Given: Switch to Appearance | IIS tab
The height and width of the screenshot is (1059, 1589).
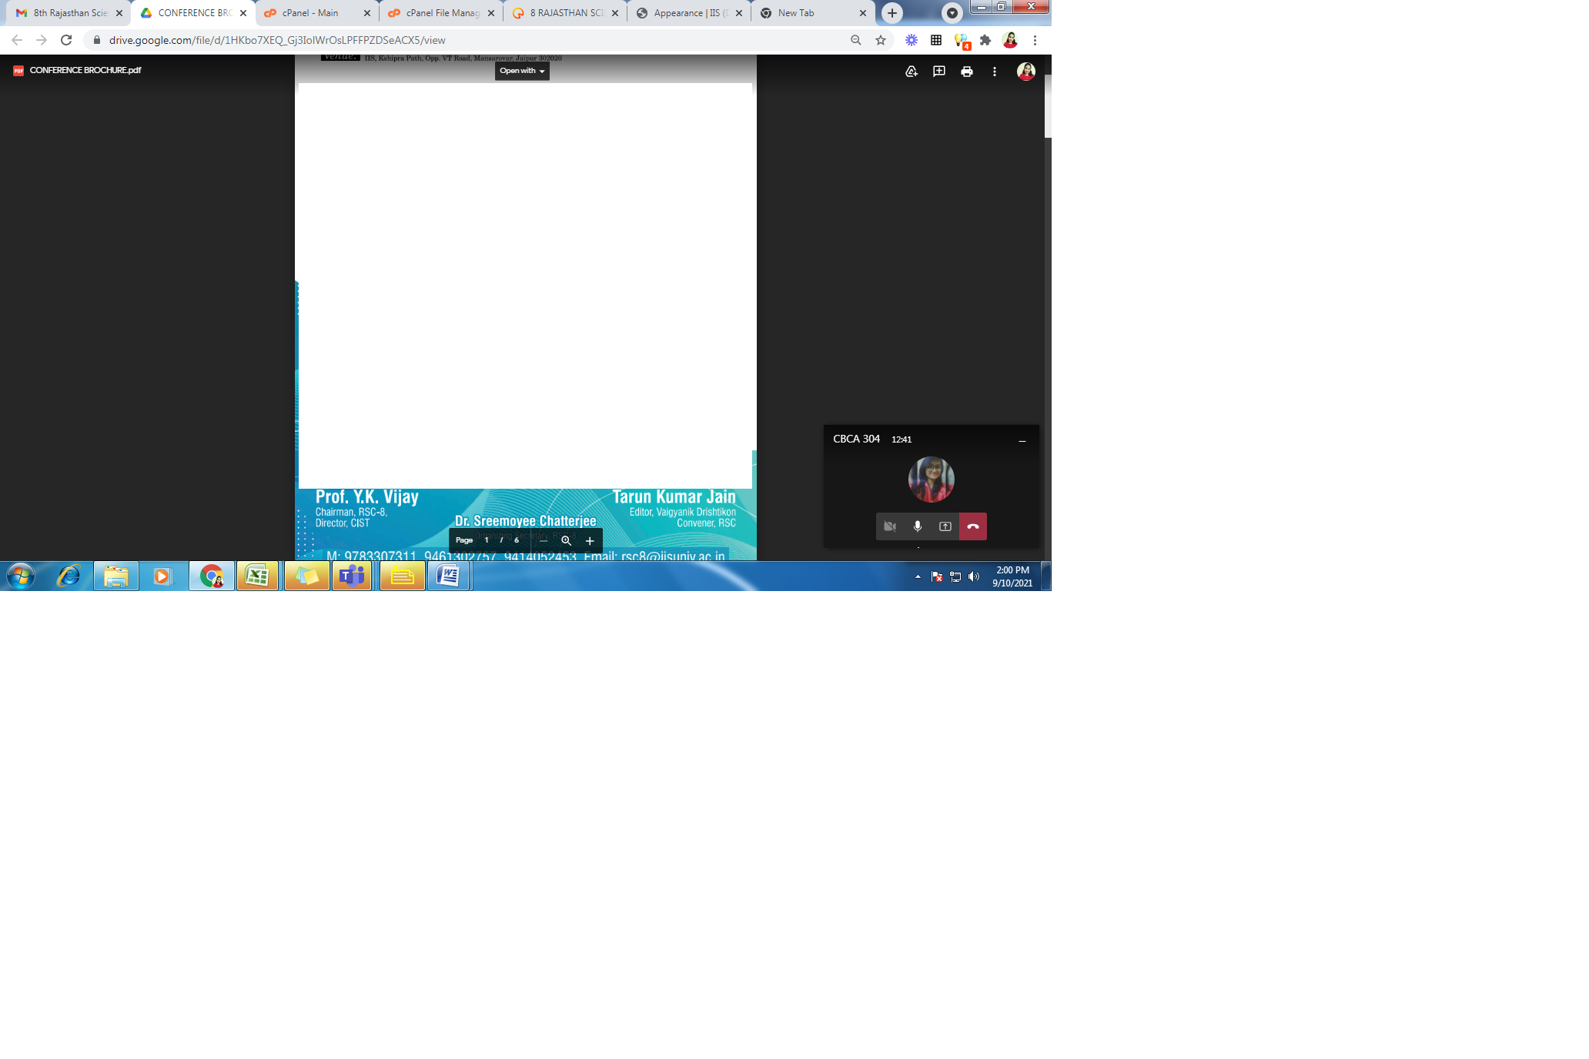Looking at the screenshot, I should click(x=687, y=13).
